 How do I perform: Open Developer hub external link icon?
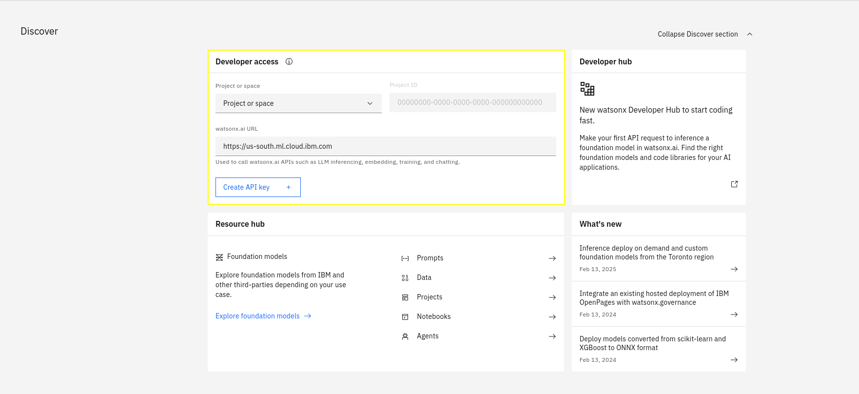pos(734,184)
